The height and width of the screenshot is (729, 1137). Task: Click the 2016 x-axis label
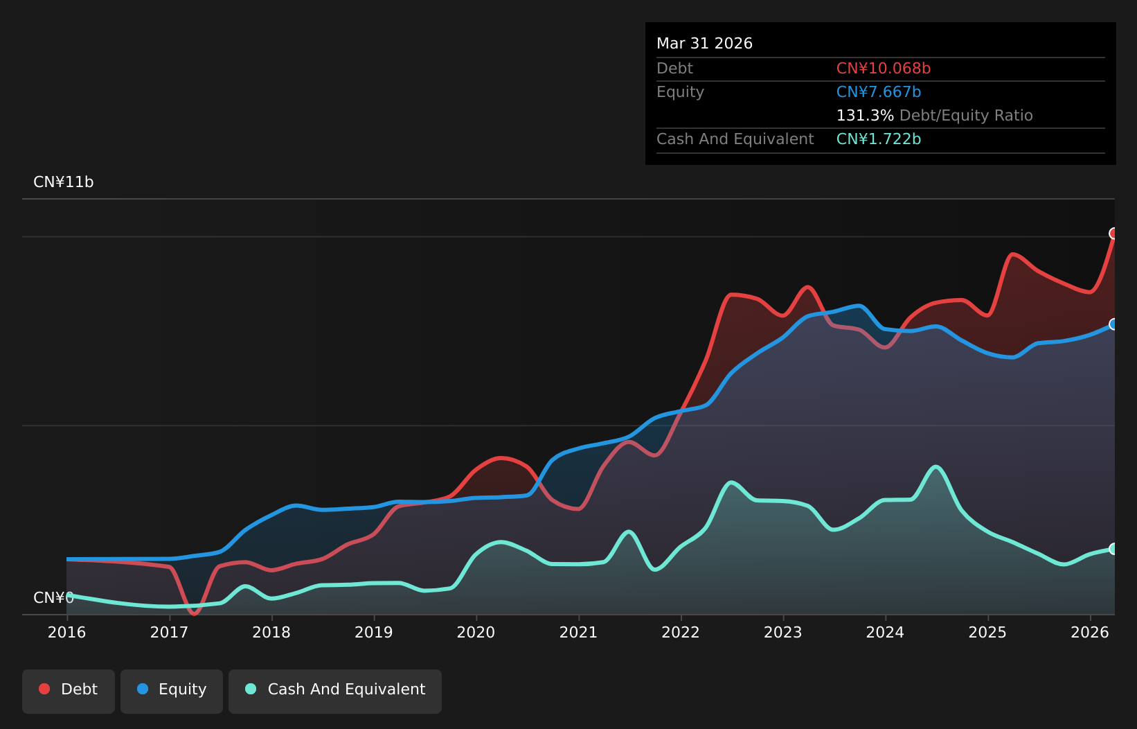pos(66,633)
